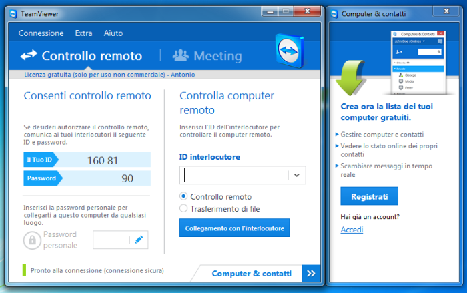Switch to the Meeting tab
Screen dimensions: 467x293
pos(207,55)
